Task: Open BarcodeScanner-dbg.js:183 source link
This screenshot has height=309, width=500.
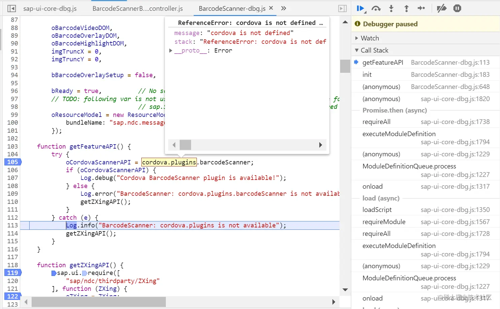Action: click(450, 74)
